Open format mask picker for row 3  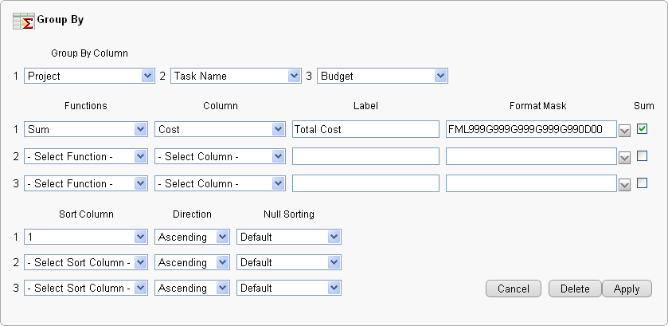pyautogui.click(x=625, y=184)
